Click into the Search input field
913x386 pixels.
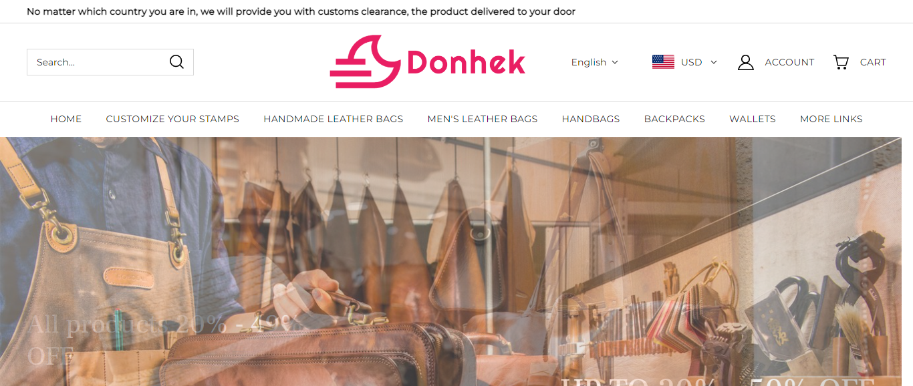(x=98, y=62)
